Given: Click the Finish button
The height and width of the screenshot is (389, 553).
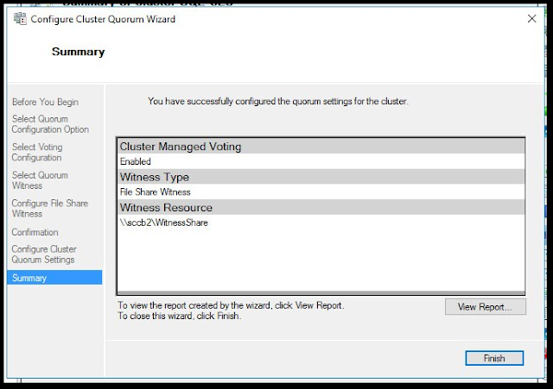Looking at the screenshot, I should (x=494, y=358).
